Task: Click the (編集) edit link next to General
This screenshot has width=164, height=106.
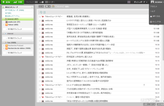Action: click(67, 7)
